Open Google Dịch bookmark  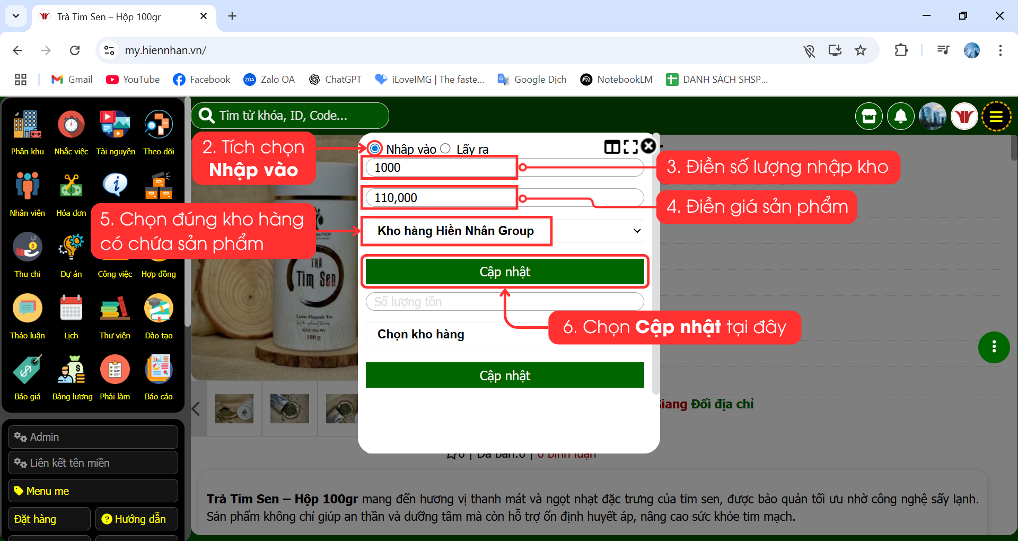click(x=532, y=80)
